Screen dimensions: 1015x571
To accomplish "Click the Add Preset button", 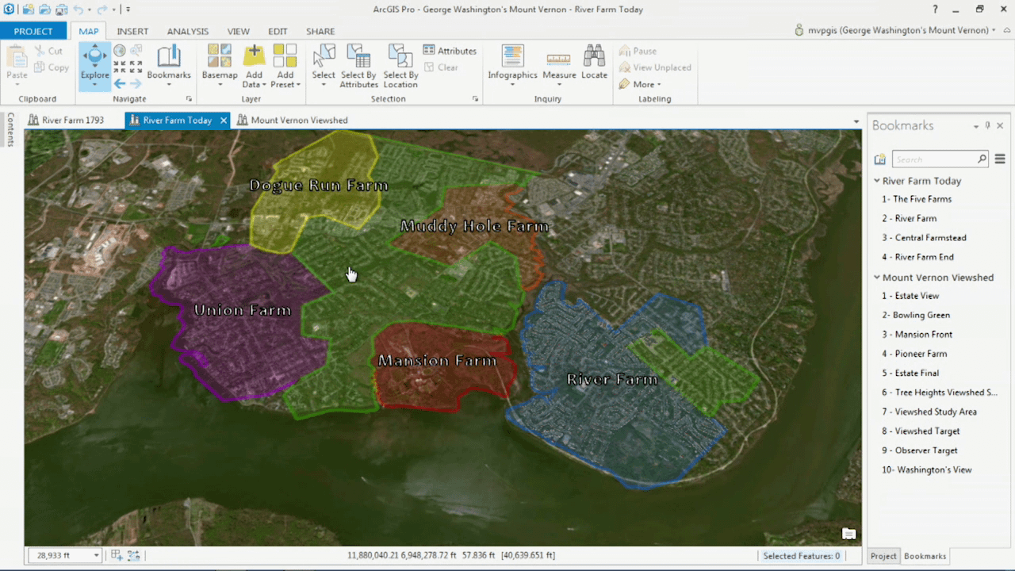I will [285, 65].
